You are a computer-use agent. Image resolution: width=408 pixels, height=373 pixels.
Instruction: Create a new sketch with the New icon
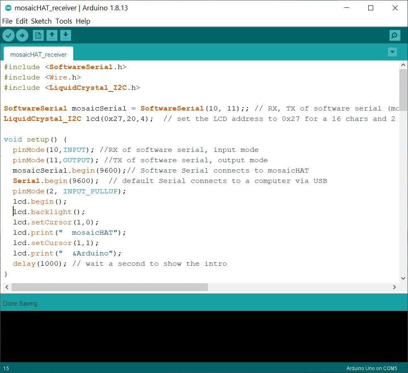click(38, 35)
